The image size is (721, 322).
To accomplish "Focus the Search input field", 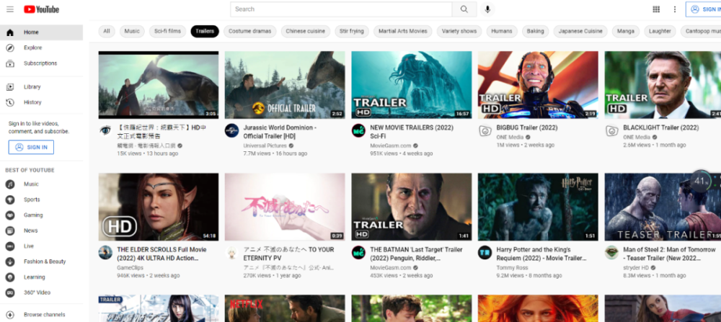I will pos(341,9).
